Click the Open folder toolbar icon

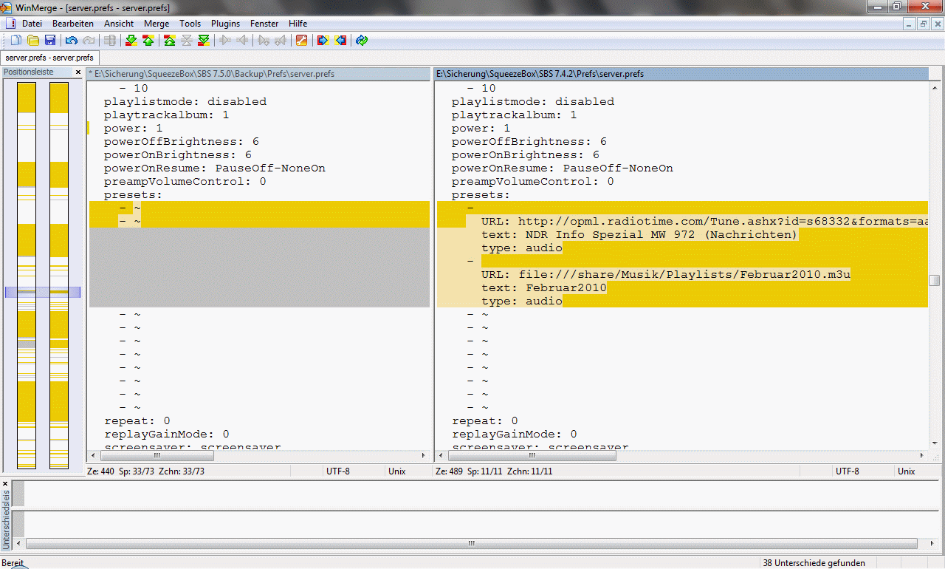[x=33, y=41]
